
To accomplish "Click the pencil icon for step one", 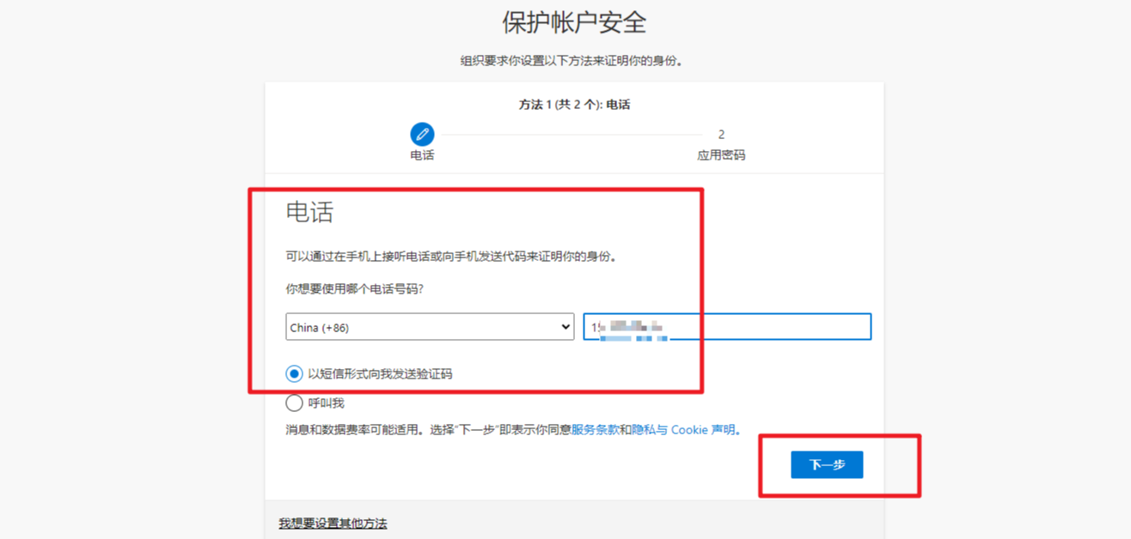I will 422,134.
